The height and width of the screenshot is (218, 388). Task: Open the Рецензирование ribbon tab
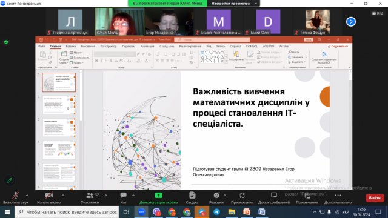pos(190,46)
